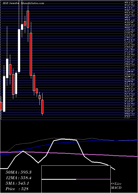Click the Price : 528 value
The height and width of the screenshot is (193, 138).
pos(17,189)
